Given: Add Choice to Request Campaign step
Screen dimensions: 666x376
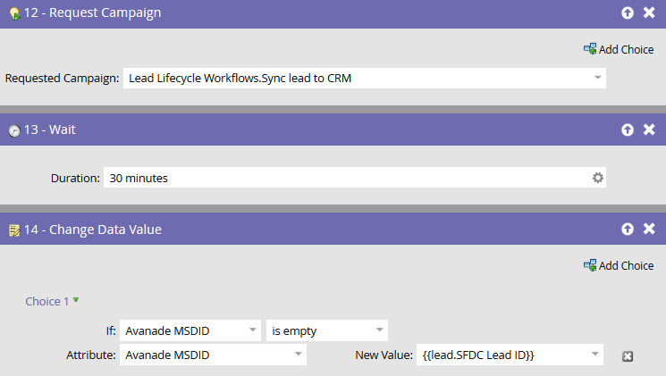Looking at the screenshot, I should (619, 49).
